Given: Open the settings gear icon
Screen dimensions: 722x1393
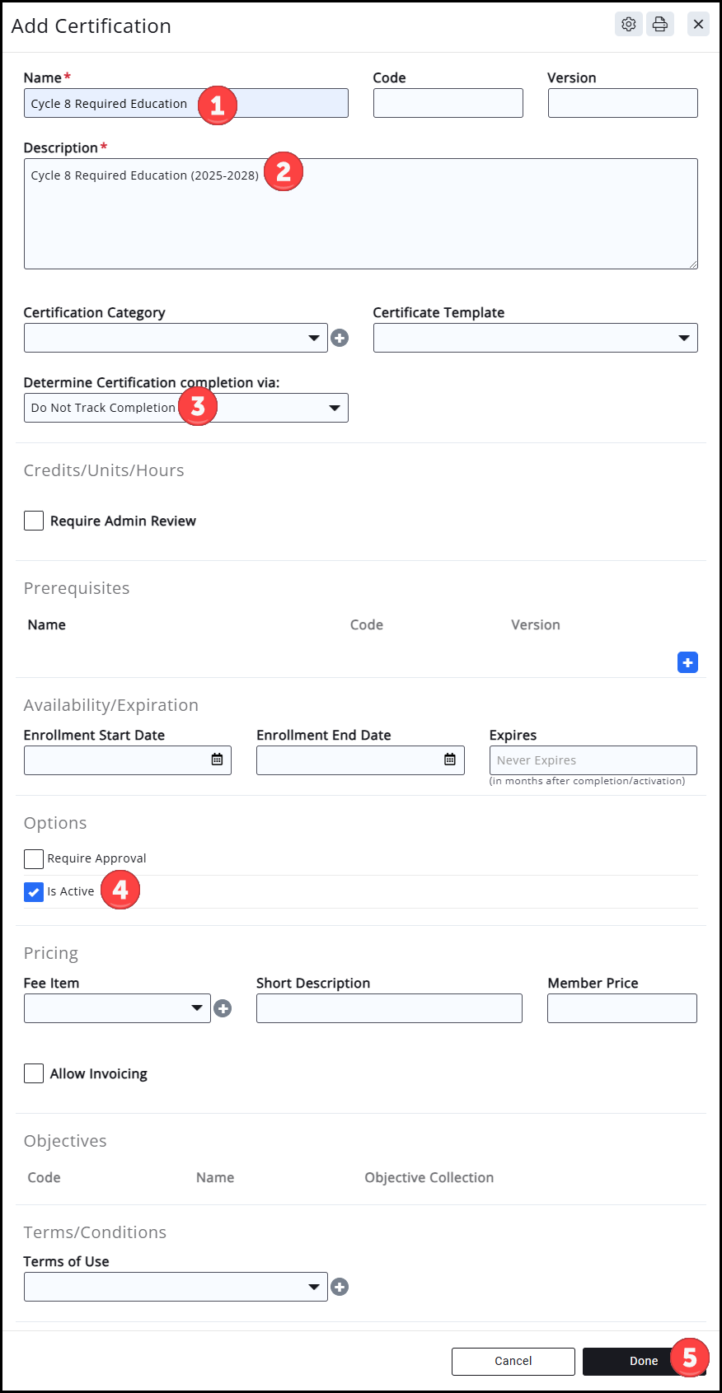Looking at the screenshot, I should coord(629,25).
